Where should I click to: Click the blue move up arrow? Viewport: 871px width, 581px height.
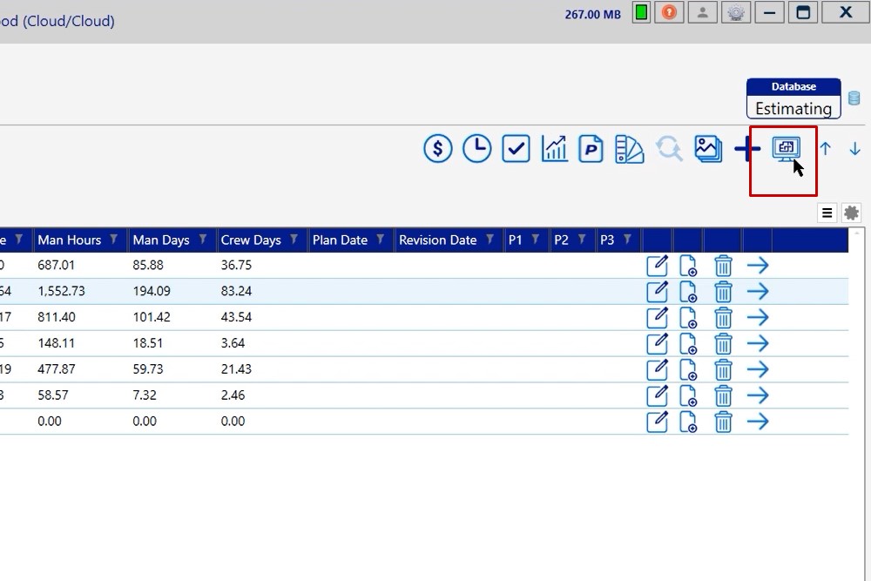point(825,149)
